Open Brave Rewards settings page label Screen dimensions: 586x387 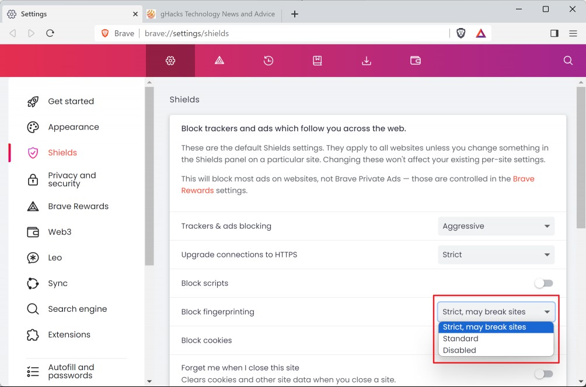(78, 207)
